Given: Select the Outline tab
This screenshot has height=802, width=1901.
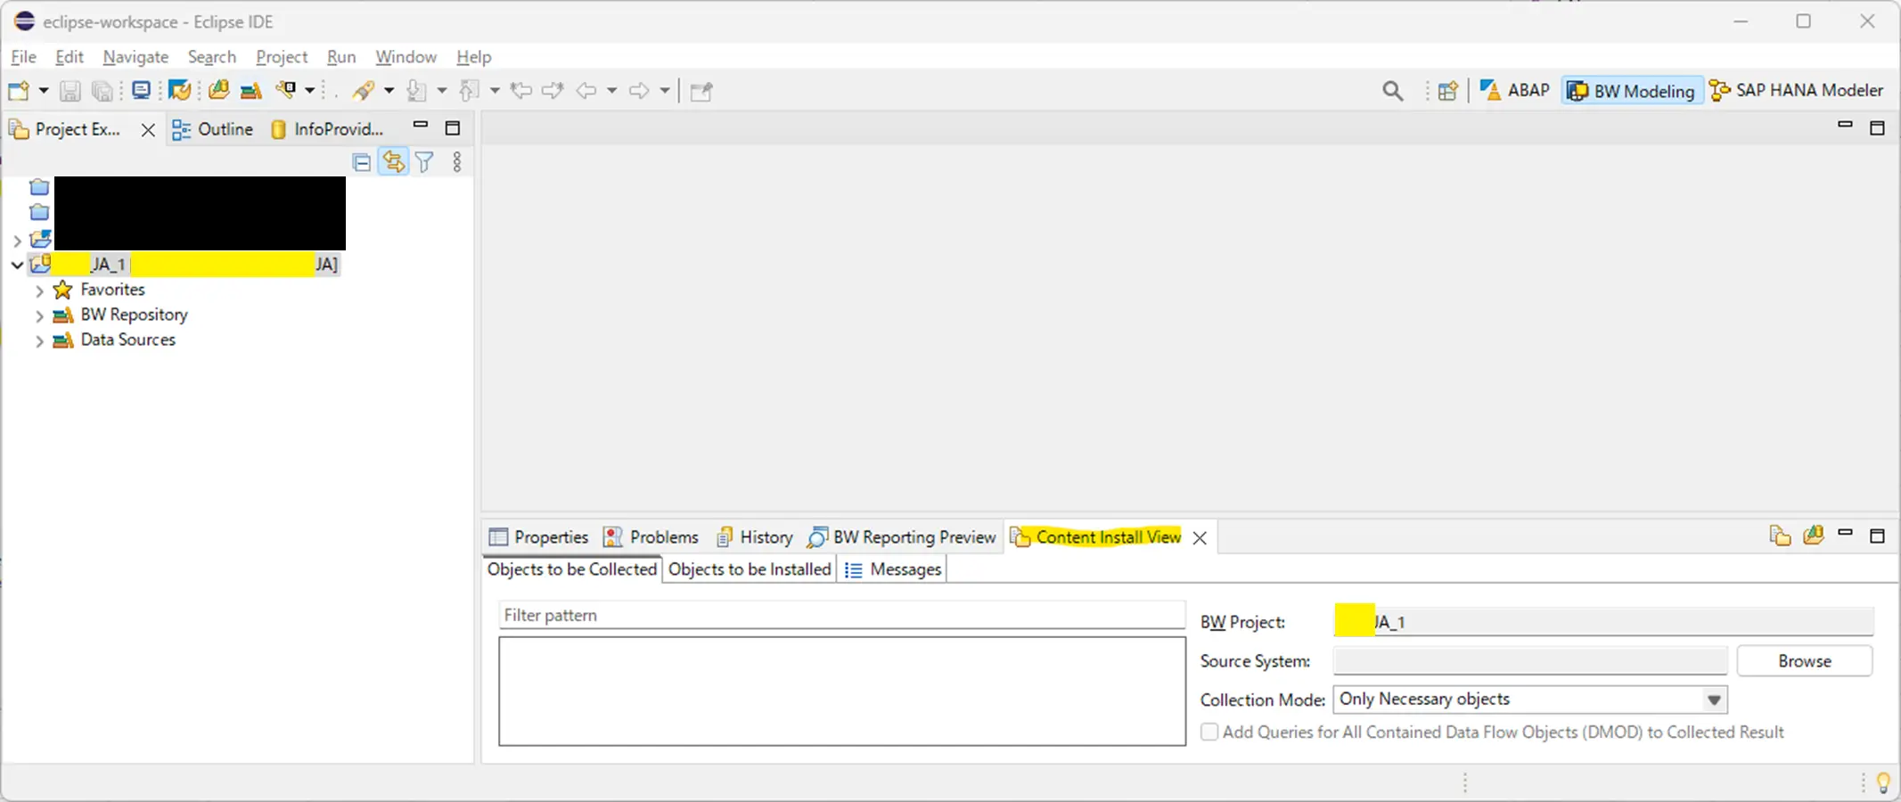Looking at the screenshot, I should click(212, 129).
